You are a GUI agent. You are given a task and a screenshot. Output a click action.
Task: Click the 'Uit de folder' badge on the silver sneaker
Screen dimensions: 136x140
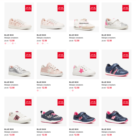click(28, 55)
